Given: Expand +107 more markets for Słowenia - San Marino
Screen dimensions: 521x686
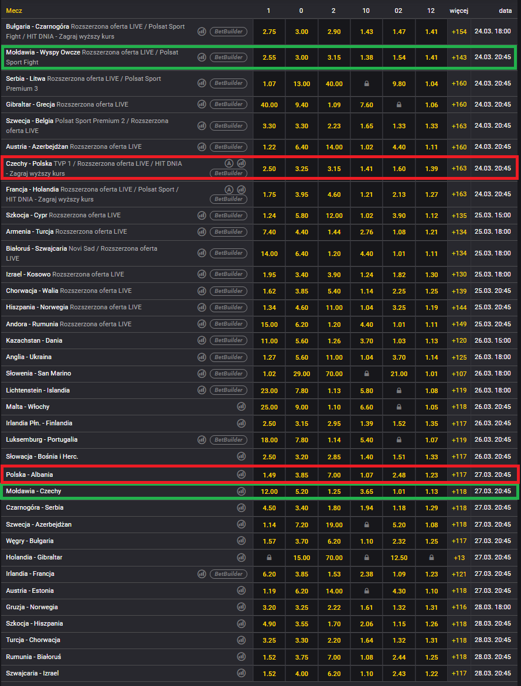Looking at the screenshot, I should (x=459, y=374).
